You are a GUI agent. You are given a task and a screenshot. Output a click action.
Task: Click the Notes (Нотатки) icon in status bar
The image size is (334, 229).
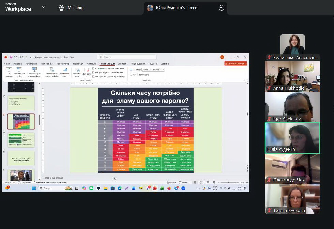point(170,182)
